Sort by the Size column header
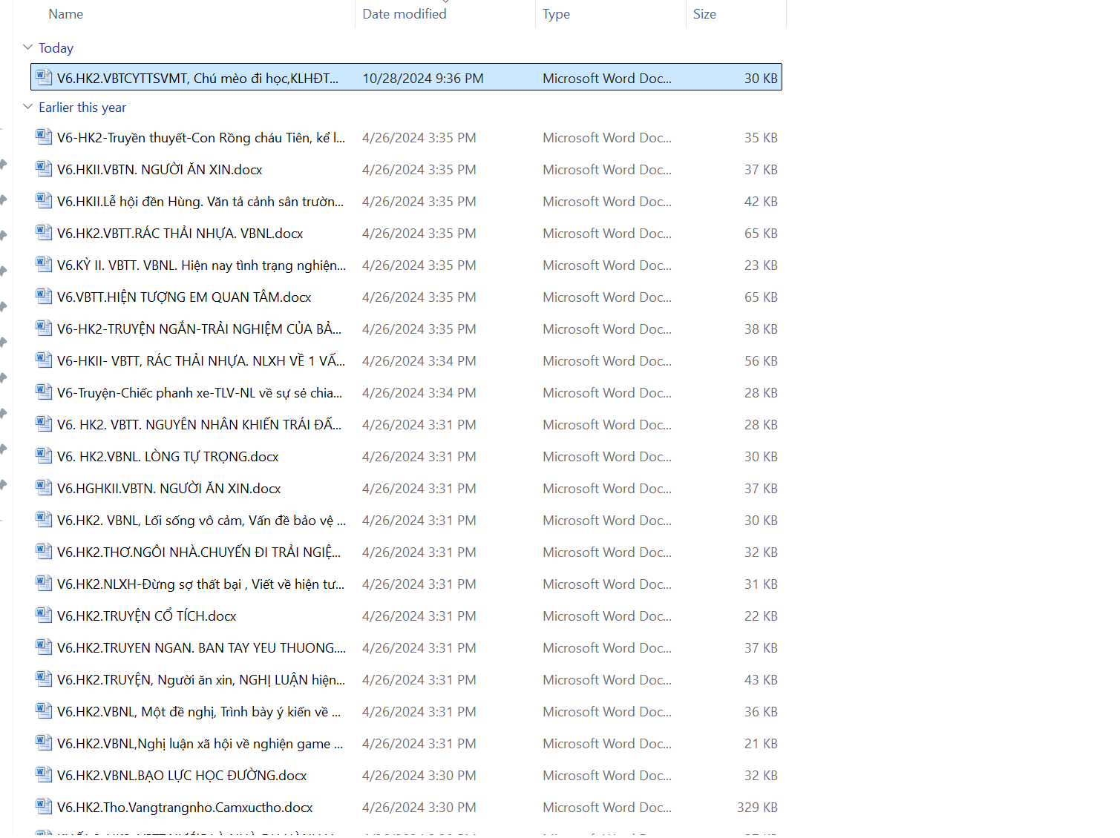Image resolution: width=1120 pixels, height=838 pixels. (x=704, y=14)
